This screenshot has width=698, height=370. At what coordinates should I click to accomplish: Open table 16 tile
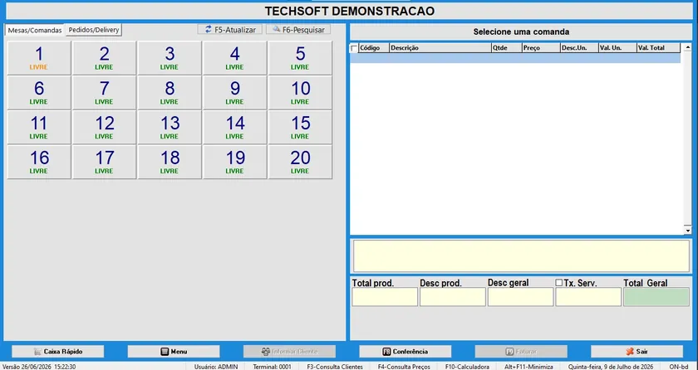coord(39,162)
